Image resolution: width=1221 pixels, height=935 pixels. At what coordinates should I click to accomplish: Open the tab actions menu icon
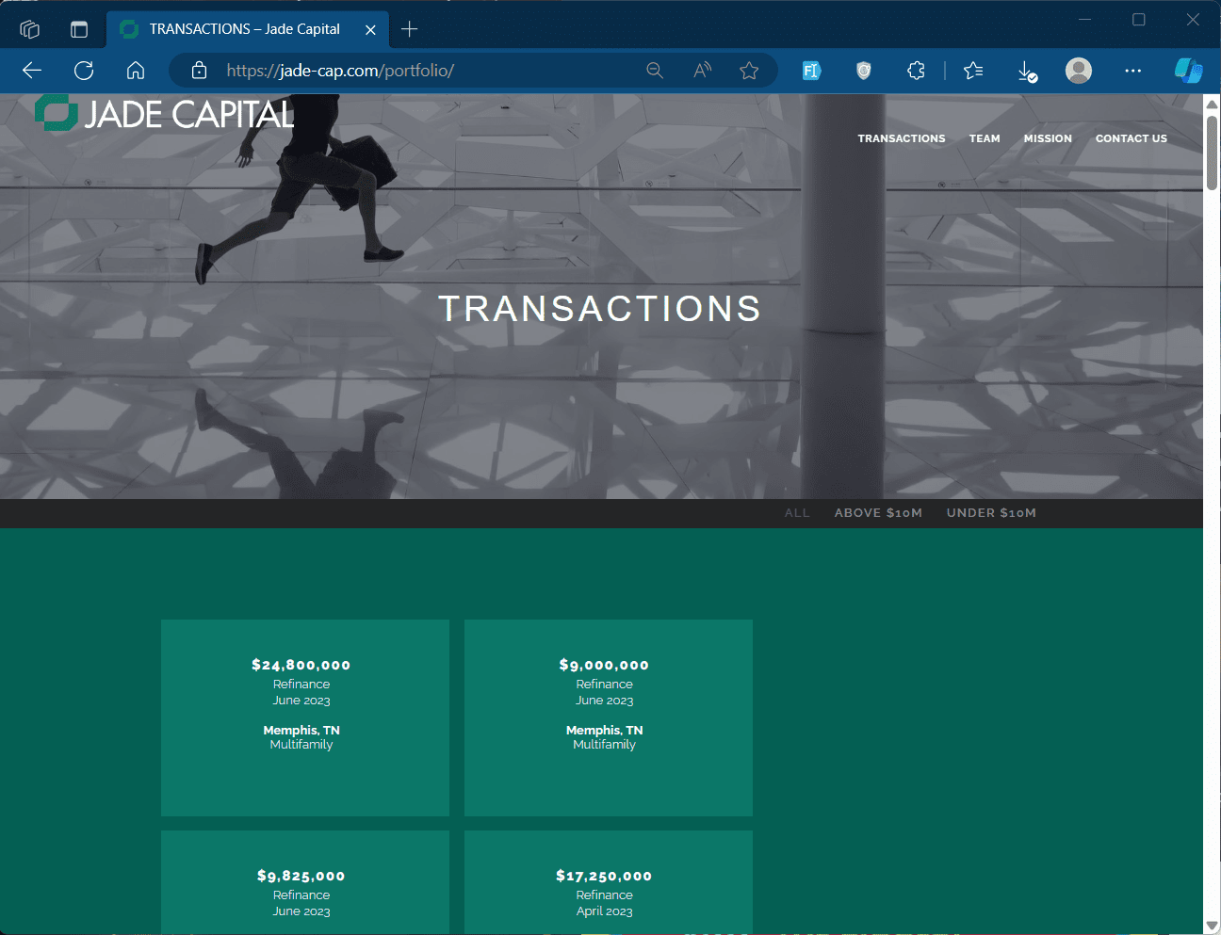79,29
